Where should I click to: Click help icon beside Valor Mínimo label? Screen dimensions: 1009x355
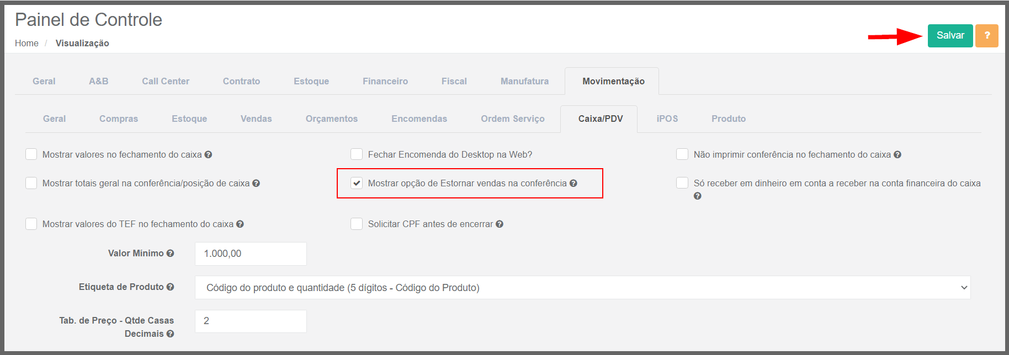(170, 254)
